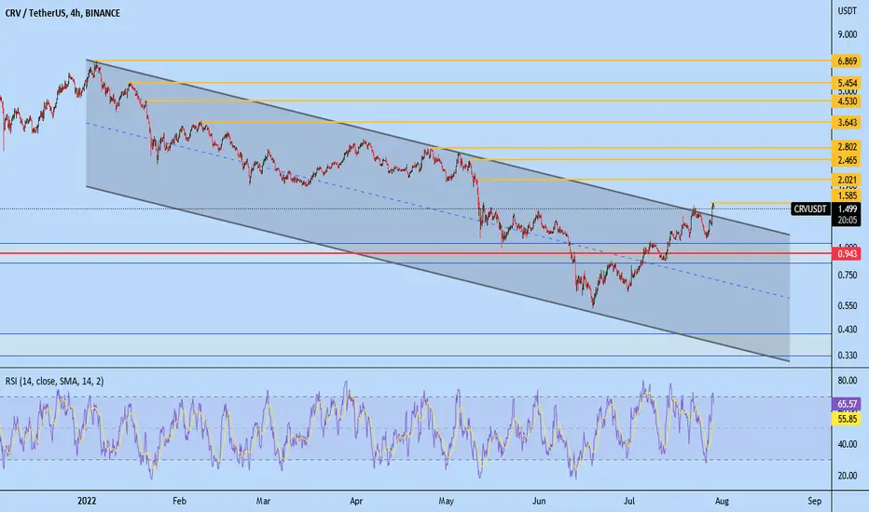Click the Mar time axis label
The height and width of the screenshot is (512, 869).
coord(263,501)
